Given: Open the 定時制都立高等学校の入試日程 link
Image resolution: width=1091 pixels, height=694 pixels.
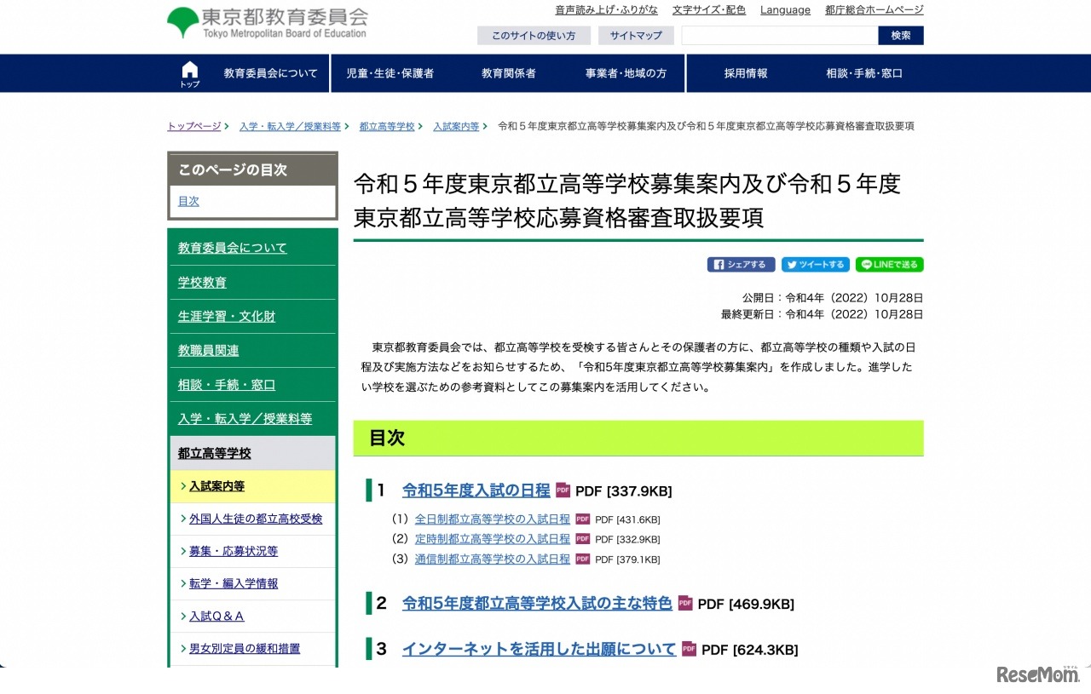Looking at the screenshot, I should pyautogui.click(x=492, y=539).
